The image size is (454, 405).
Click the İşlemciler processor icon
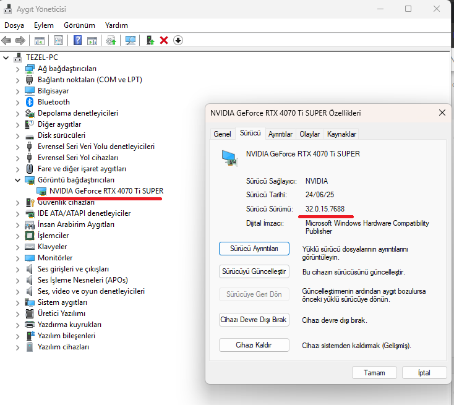point(30,236)
